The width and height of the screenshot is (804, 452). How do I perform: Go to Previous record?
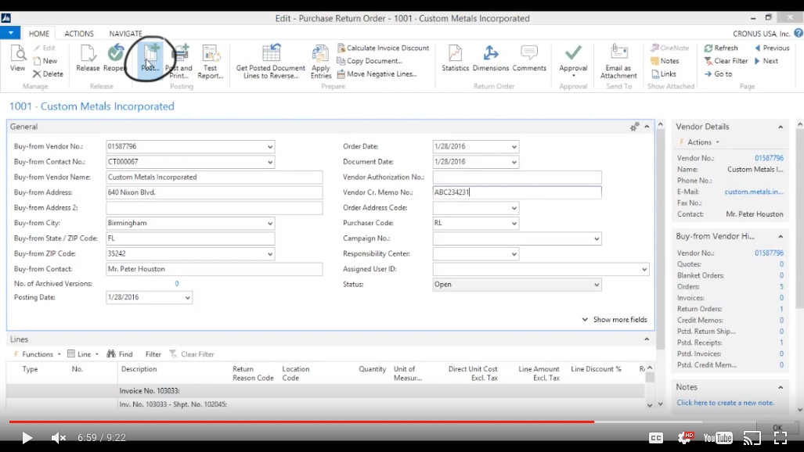click(x=772, y=48)
